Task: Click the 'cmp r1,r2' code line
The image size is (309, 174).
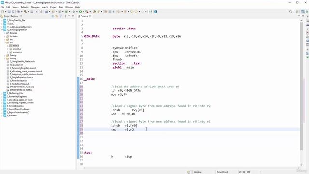Action: pos(122,130)
